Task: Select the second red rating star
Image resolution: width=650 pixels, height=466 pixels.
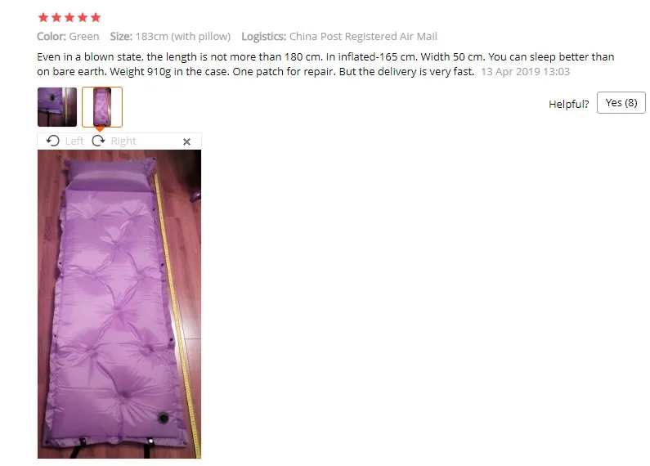Action: pyautogui.click(x=56, y=17)
